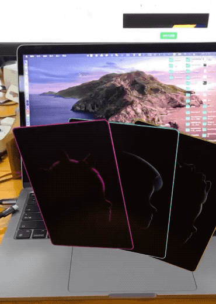Click the topmost icon in the left-side Dock
This screenshot has height=304, width=216.
[x=26, y=62]
